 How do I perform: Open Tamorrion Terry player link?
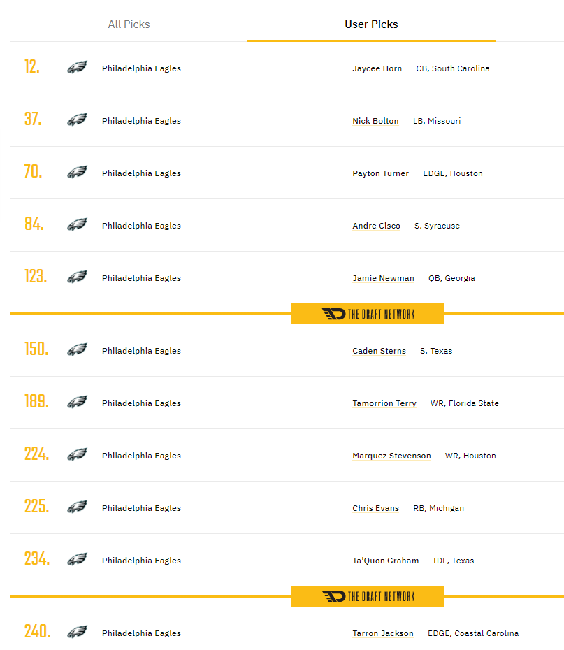coord(384,403)
